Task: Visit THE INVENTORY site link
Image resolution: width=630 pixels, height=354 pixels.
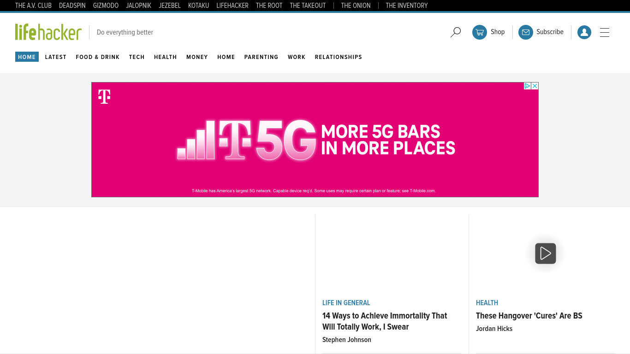Action: point(407,6)
